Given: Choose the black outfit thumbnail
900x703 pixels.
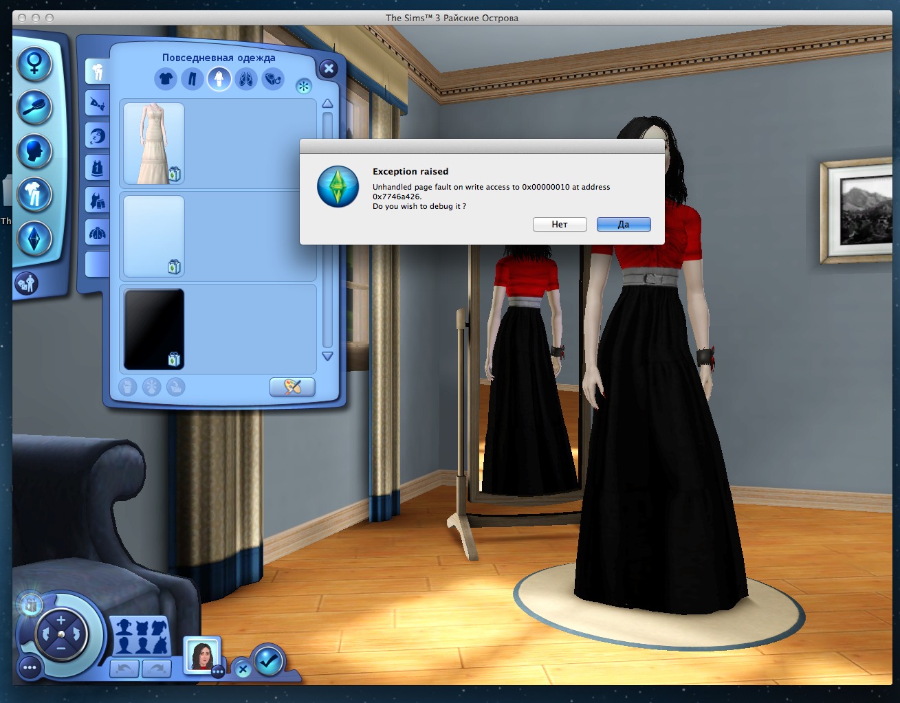Looking at the screenshot, I should tap(154, 328).
